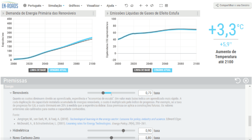Screen dimensions: 252x140
Task: Toggle fullscreen expand icon
Action: pyautogui.click(x=161, y=6)
